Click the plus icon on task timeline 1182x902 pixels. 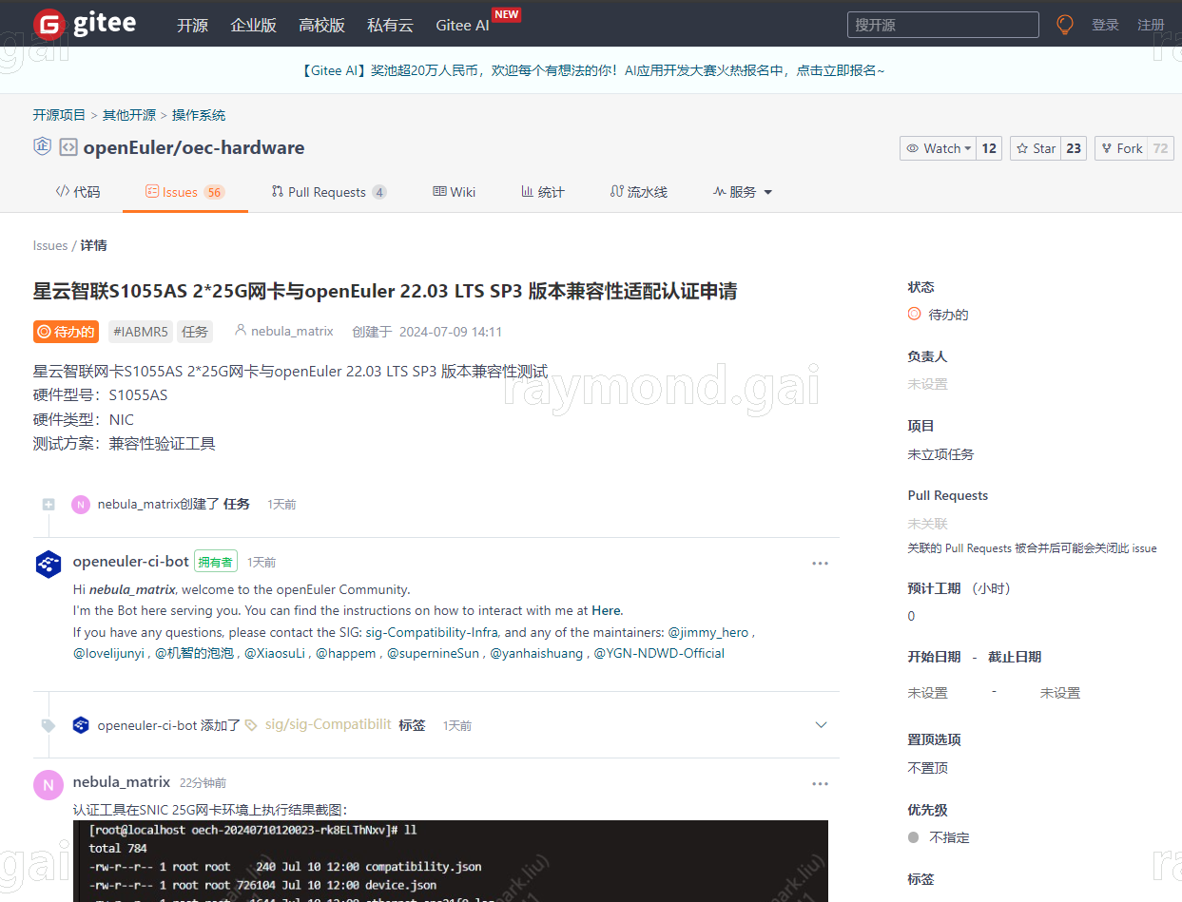point(48,505)
